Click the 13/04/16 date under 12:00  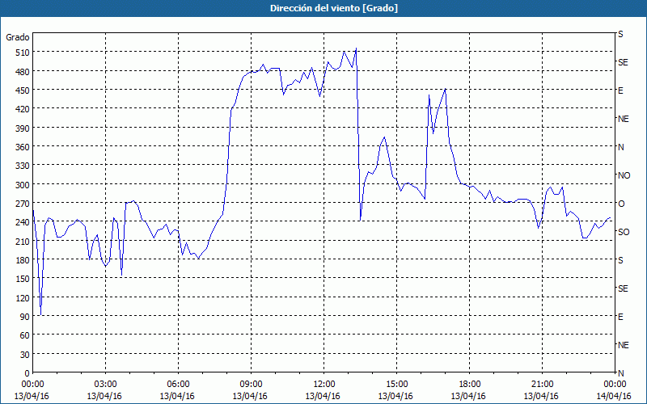click(323, 396)
